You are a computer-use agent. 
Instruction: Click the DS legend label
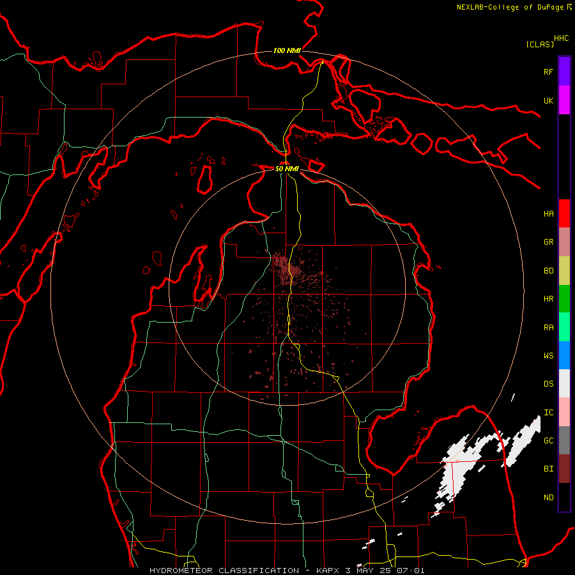[x=548, y=384]
